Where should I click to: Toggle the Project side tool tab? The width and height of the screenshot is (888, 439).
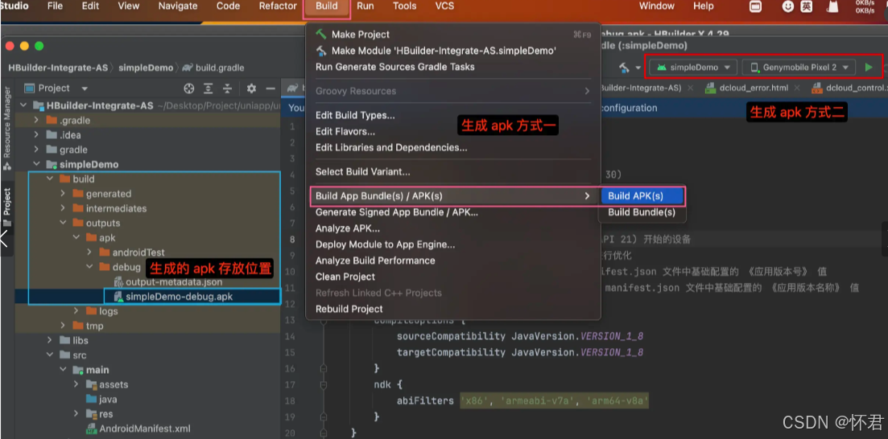6,207
